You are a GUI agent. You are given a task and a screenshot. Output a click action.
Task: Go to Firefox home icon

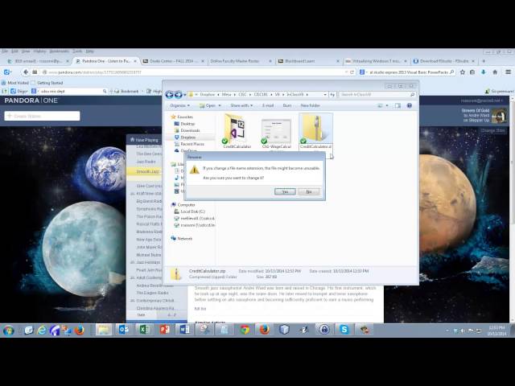[495, 72]
